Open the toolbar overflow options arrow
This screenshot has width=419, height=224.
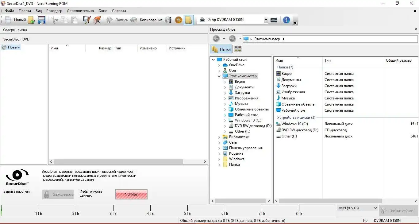pyautogui.click(x=295, y=23)
